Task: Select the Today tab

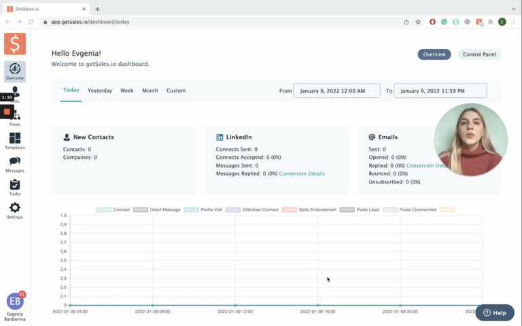Action: coord(71,90)
